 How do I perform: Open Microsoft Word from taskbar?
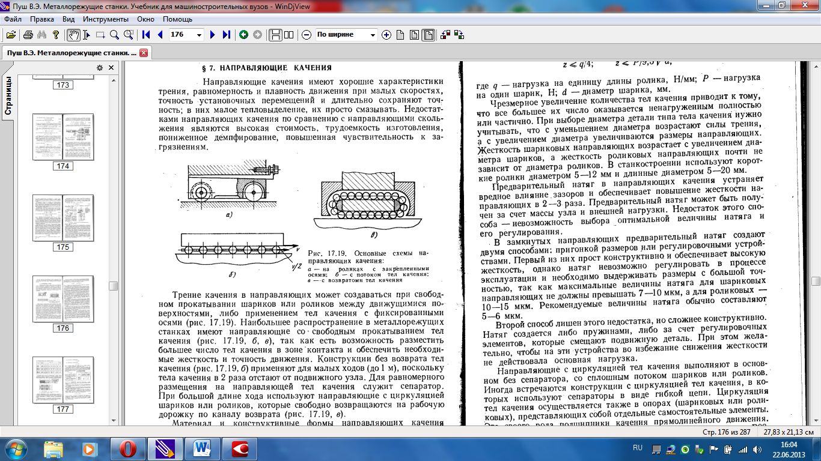tap(202, 449)
